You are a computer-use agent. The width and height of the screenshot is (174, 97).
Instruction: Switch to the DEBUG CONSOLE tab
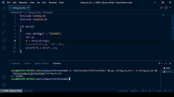click(42, 64)
